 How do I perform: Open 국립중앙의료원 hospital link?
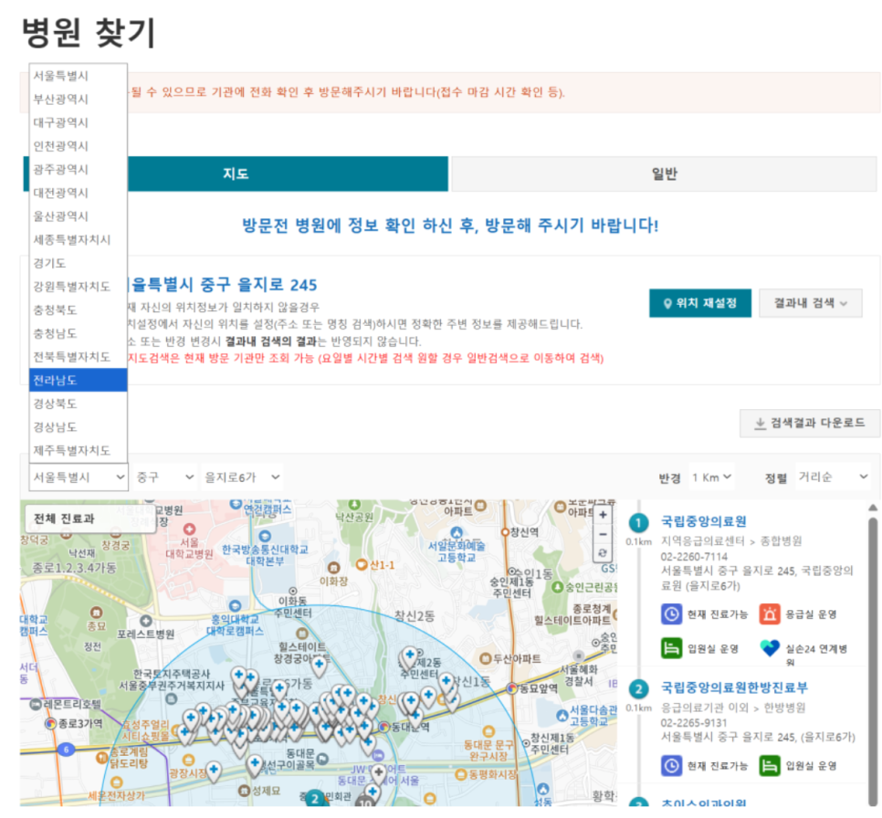pyautogui.click(x=704, y=521)
